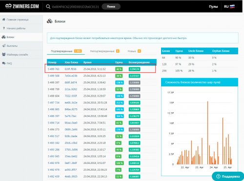Click the tallest bar in difficulty chart
This screenshot has height=181, width=244.
coord(207,133)
